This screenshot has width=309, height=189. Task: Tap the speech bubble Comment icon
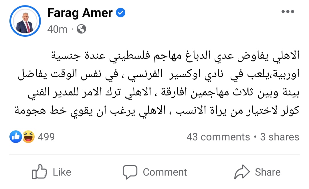click(130, 172)
